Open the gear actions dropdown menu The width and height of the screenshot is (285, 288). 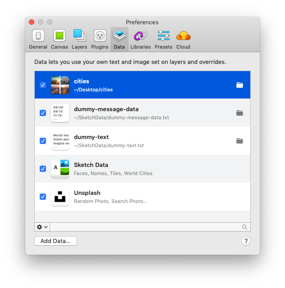click(x=42, y=227)
